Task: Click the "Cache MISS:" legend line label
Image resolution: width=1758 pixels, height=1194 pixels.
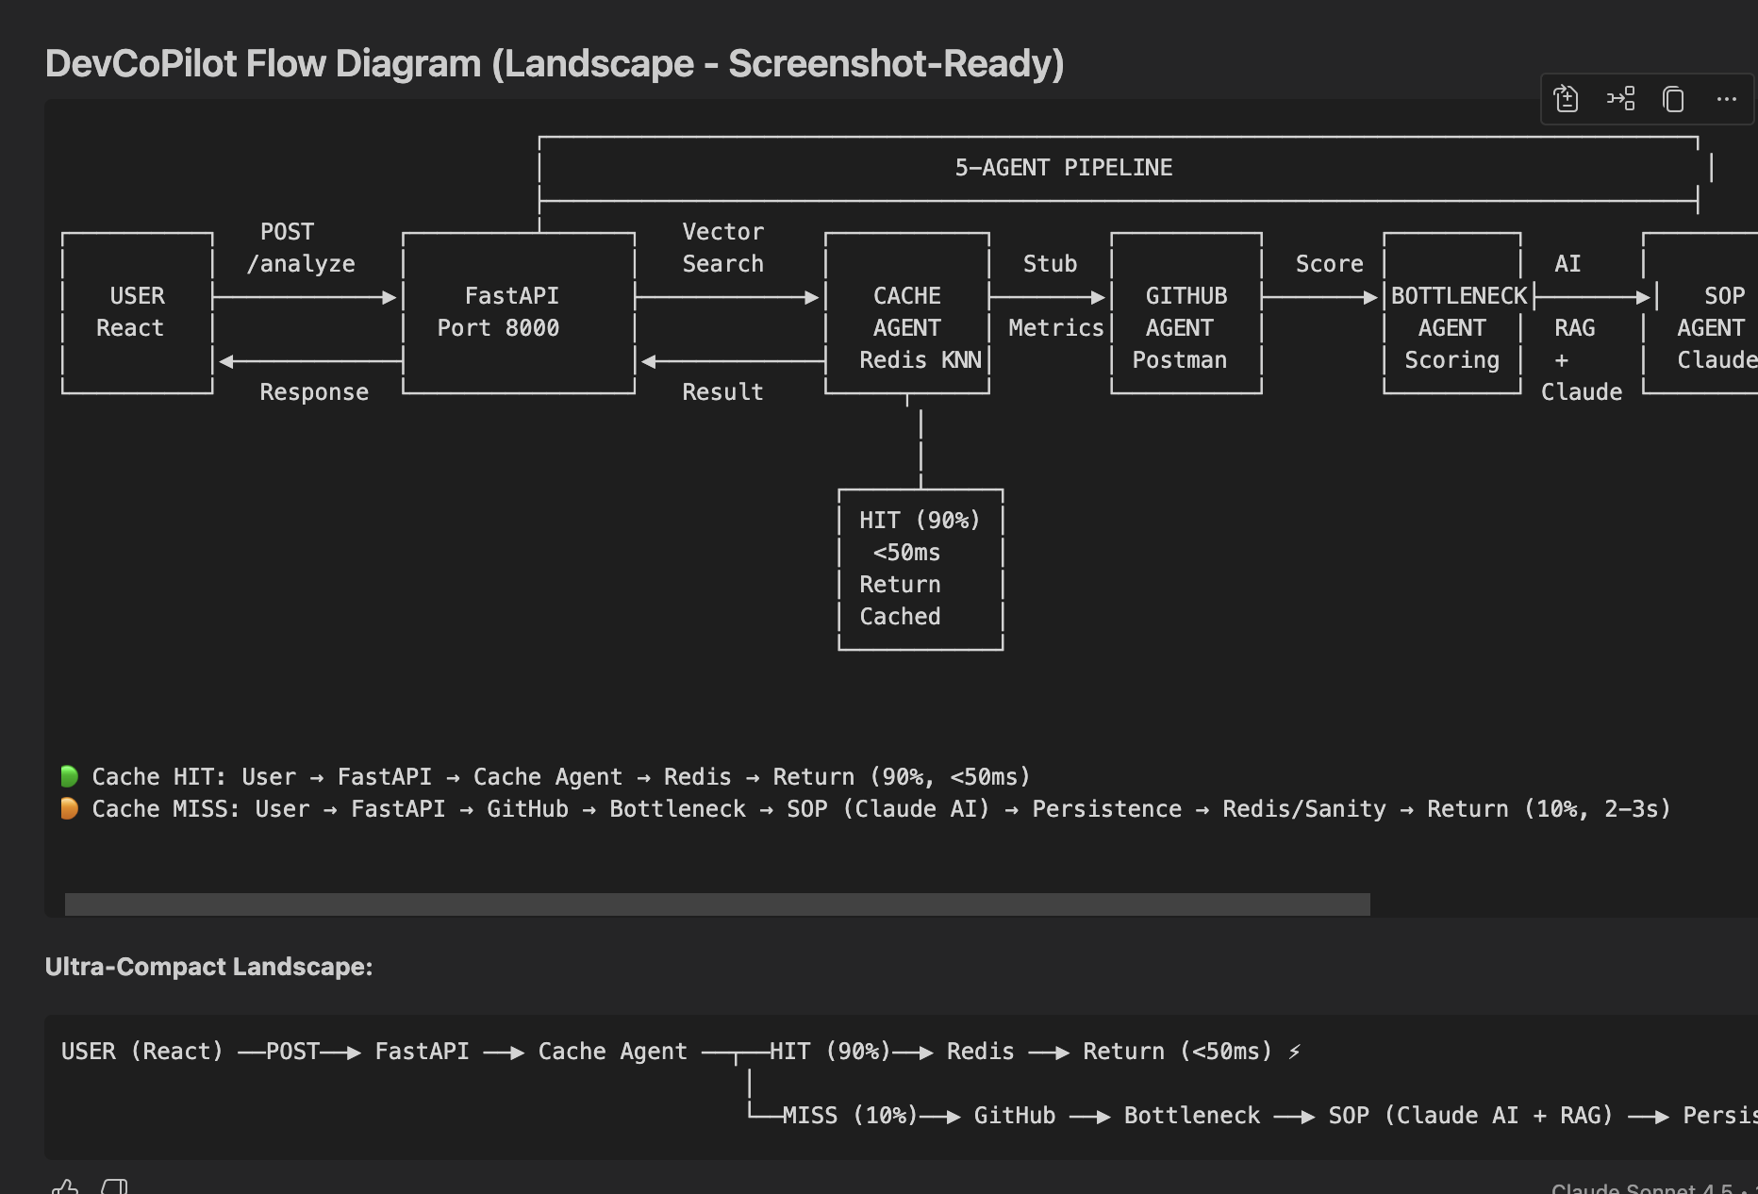Action: point(165,809)
